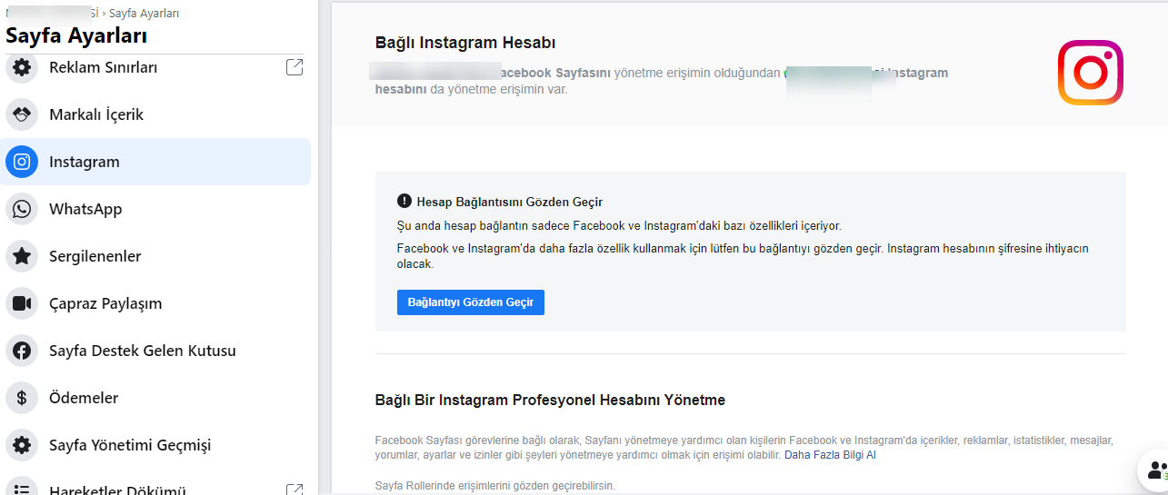Click the Hareketler Dökümü list icon
This screenshot has width=1168, height=495.
tap(22, 487)
